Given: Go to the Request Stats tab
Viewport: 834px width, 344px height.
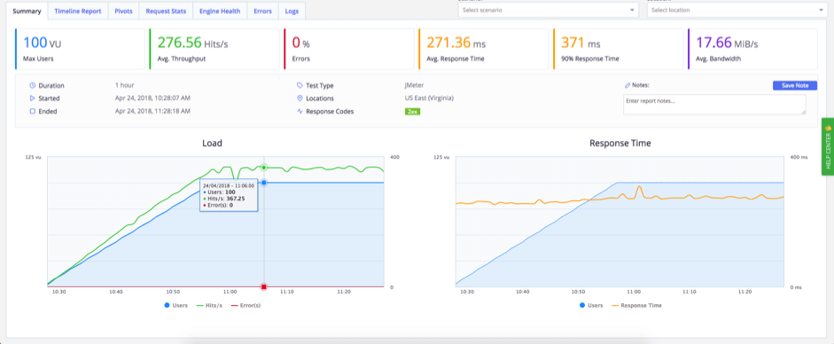Looking at the screenshot, I should point(166,11).
